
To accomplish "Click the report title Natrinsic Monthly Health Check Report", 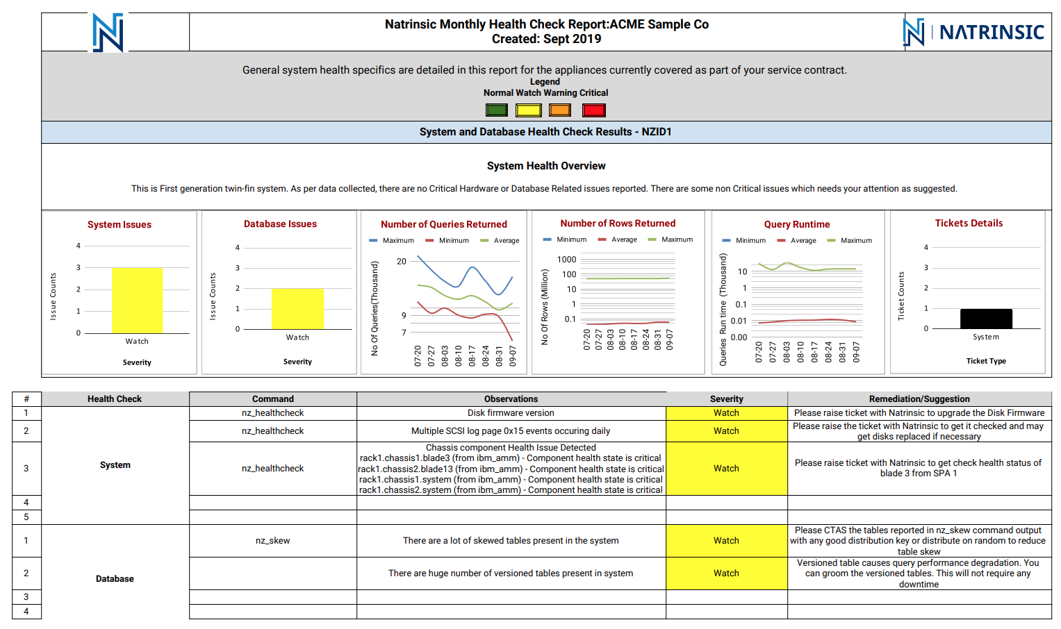I will point(547,24).
